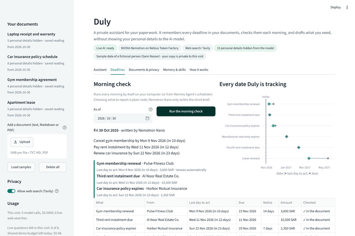Open the calendar icon in the date field

click(148, 118)
